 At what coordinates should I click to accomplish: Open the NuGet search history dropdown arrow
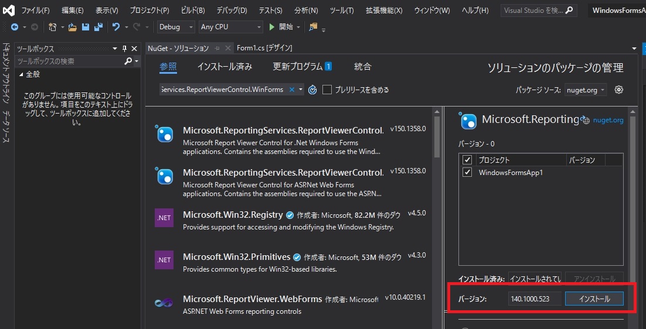click(301, 90)
